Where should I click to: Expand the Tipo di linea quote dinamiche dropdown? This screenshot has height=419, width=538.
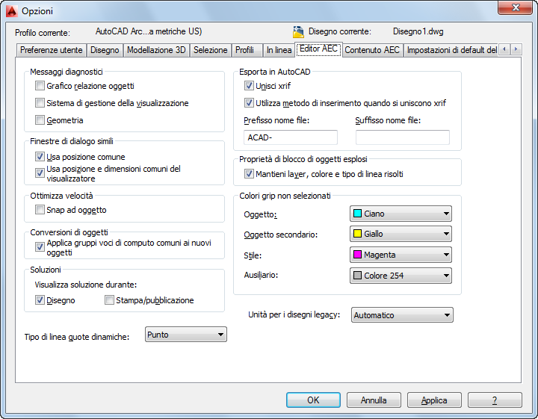point(185,335)
